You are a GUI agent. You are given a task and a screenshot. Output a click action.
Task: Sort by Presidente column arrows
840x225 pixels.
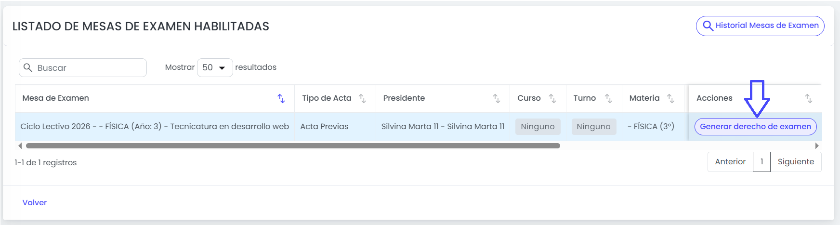point(497,98)
